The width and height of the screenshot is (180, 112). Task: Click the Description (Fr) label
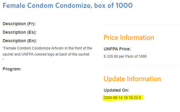[x=19, y=24]
